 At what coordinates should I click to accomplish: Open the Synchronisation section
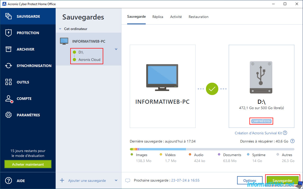click(x=28, y=65)
